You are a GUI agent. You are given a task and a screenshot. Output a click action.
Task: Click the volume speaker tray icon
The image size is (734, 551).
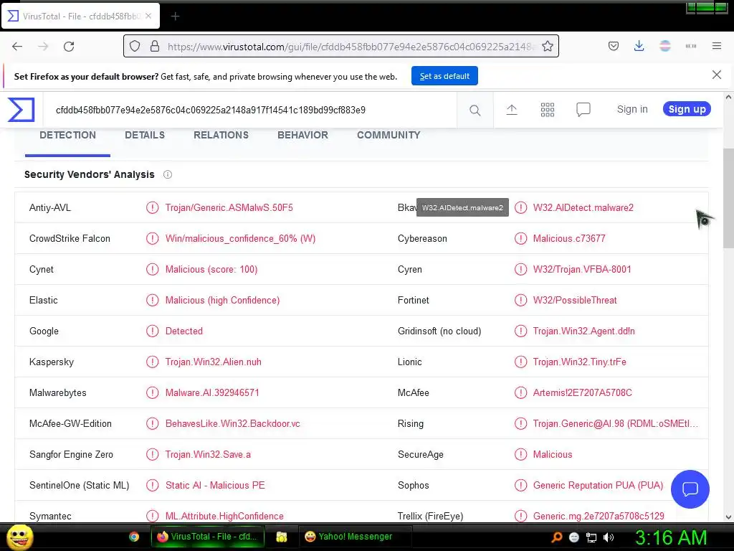pyautogui.click(x=609, y=537)
